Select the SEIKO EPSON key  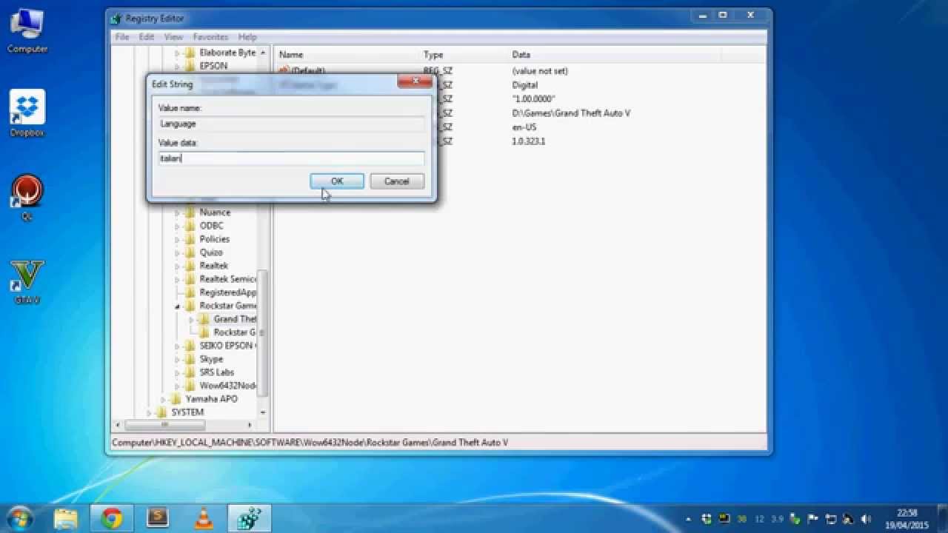click(227, 346)
